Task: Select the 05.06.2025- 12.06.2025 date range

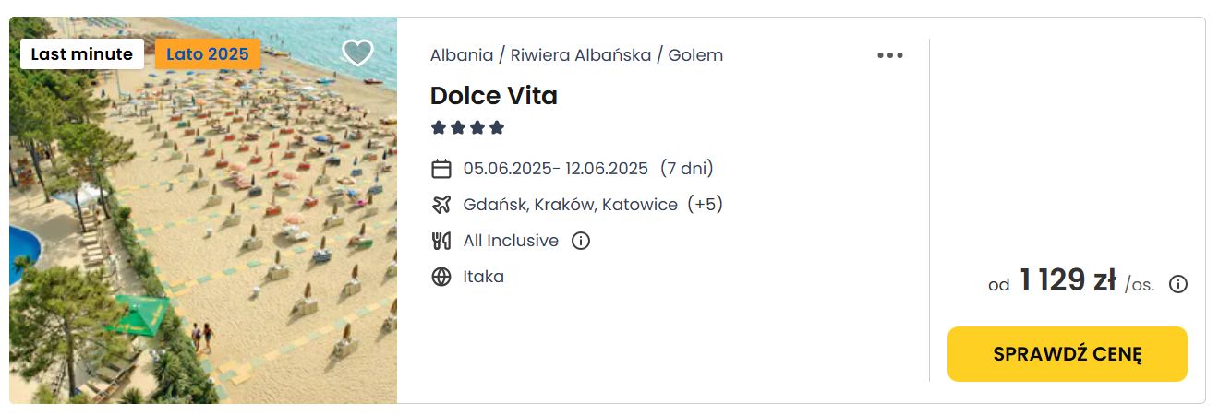Action: click(x=556, y=169)
